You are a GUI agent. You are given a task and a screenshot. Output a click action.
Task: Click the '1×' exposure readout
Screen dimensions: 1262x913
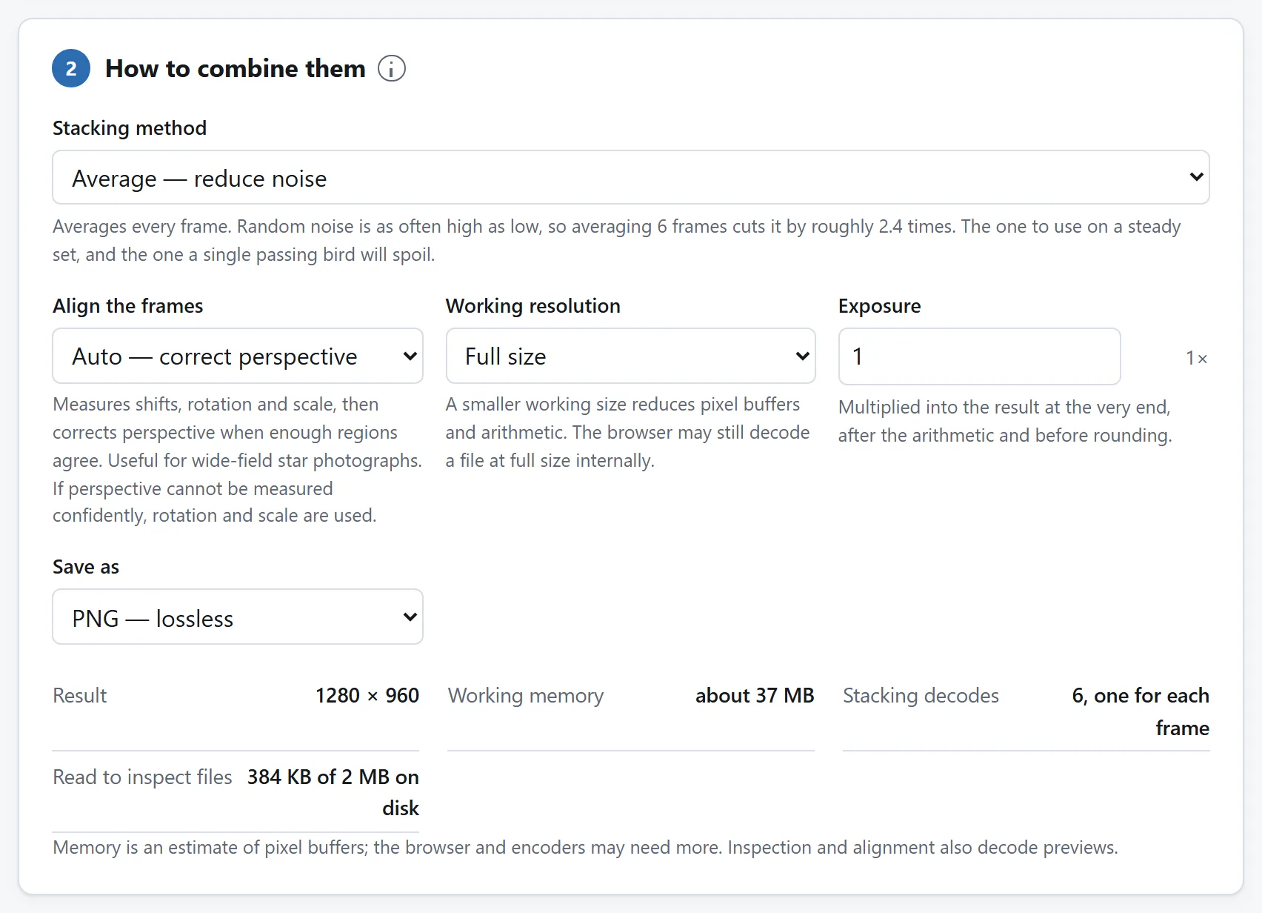[1197, 358]
